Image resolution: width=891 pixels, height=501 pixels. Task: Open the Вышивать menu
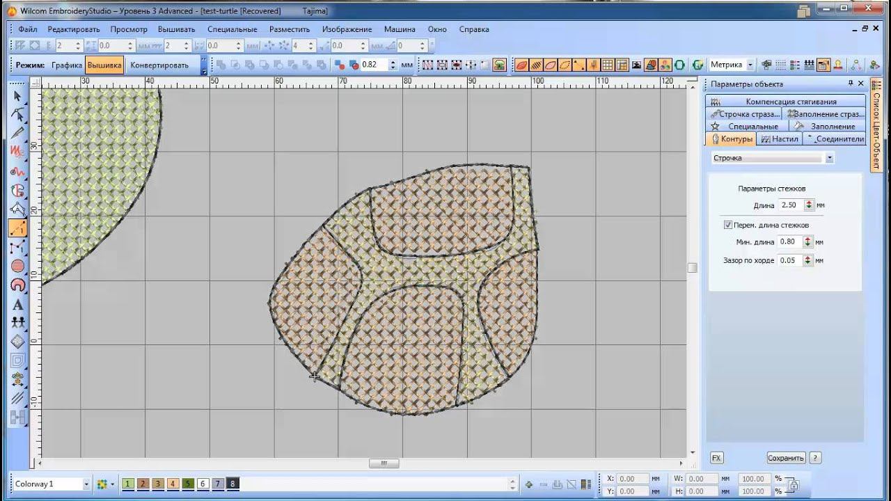176,29
